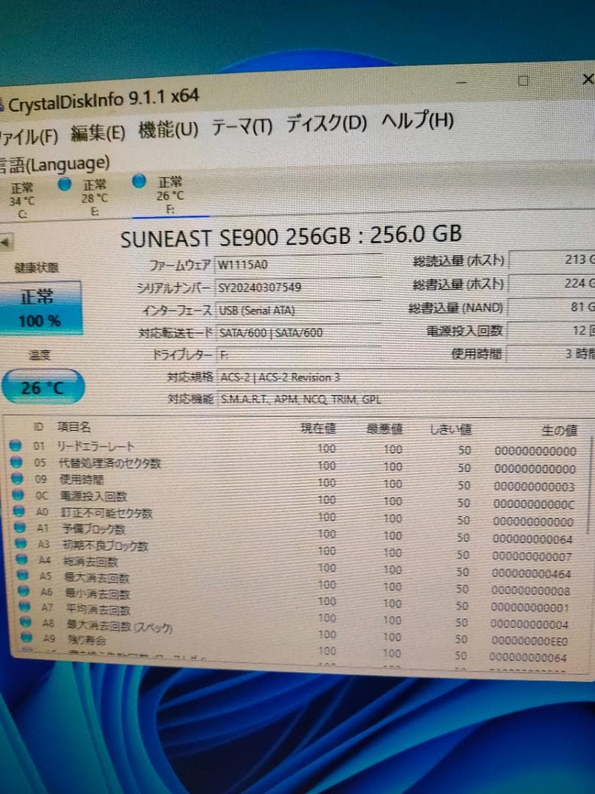Select the drive F: tab
The image size is (595, 794).
(x=169, y=194)
